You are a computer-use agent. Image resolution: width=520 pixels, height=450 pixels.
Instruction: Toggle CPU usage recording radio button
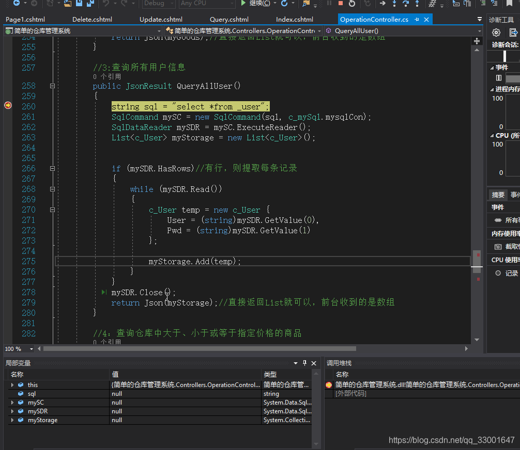(x=498, y=273)
